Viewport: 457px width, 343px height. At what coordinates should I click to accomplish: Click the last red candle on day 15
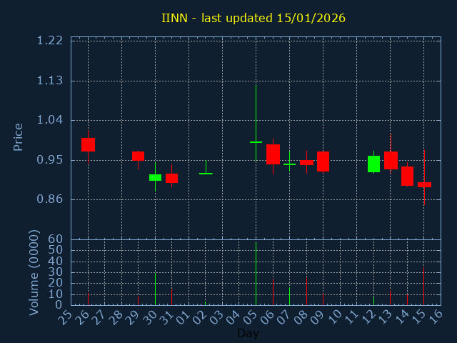pyautogui.click(x=424, y=184)
